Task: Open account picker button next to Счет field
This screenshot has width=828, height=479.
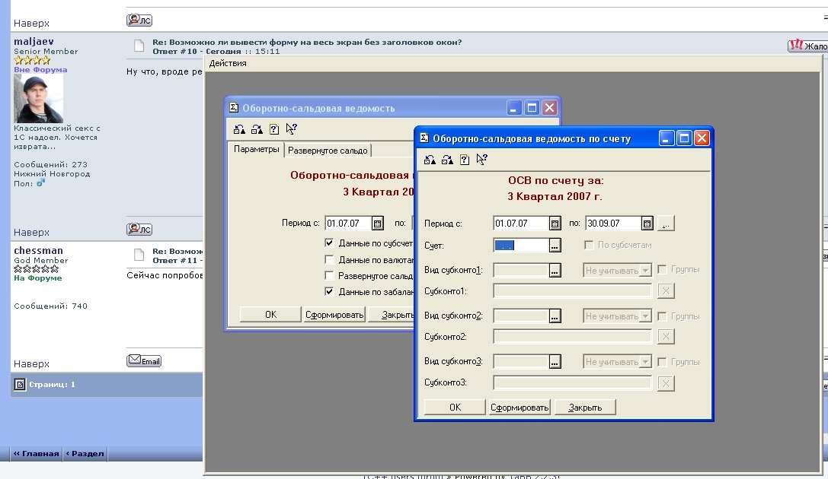Action: 555,246
